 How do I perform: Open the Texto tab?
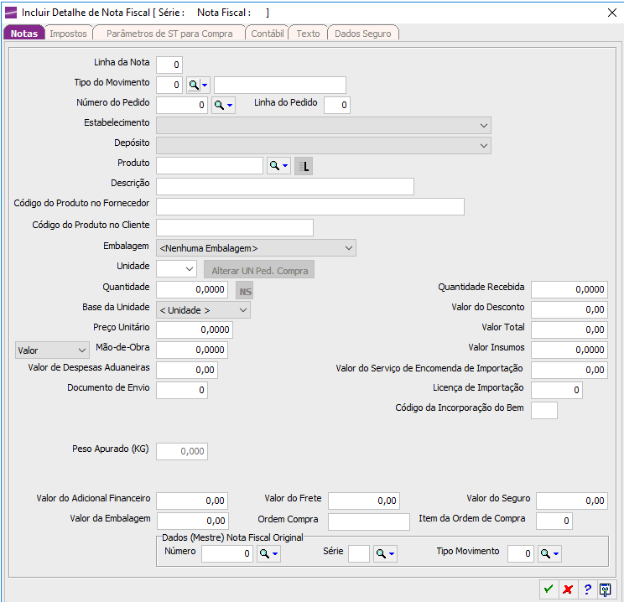pyautogui.click(x=308, y=34)
